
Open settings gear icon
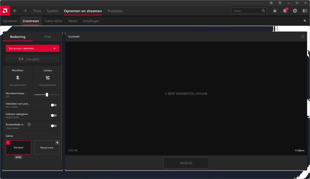click(295, 11)
